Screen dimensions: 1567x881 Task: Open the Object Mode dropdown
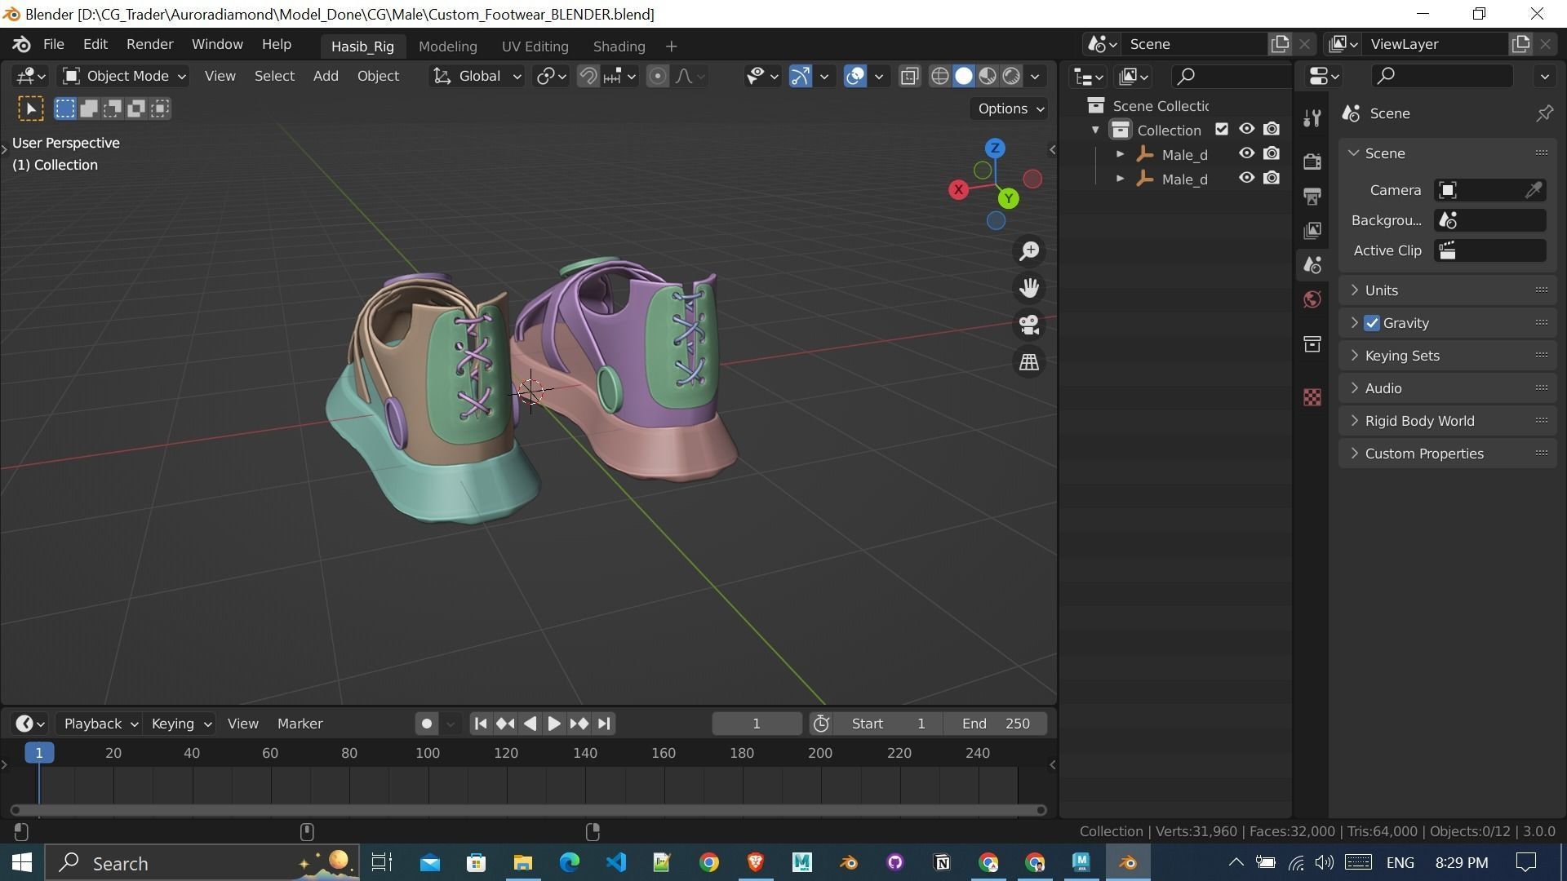125,76
